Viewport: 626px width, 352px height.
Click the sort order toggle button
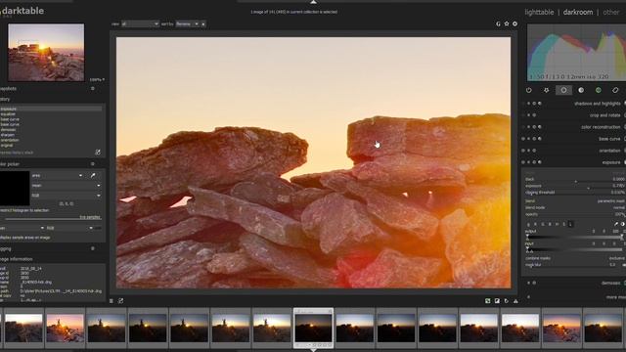click(203, 24)
